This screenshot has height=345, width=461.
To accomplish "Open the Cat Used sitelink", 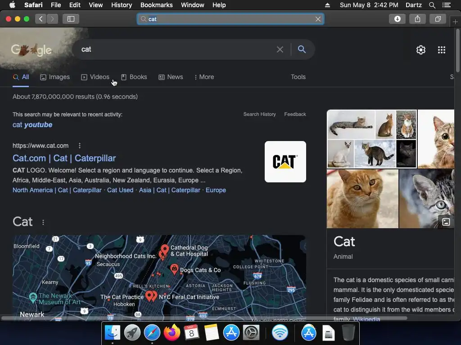I will tap(120, 190).
